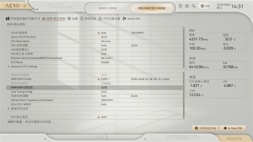Image resolution: width=253 pixels, height=142 pixels.
Task: Open Save & Exit menu tab
Action: pyautogui.click(x=131, y=19)
